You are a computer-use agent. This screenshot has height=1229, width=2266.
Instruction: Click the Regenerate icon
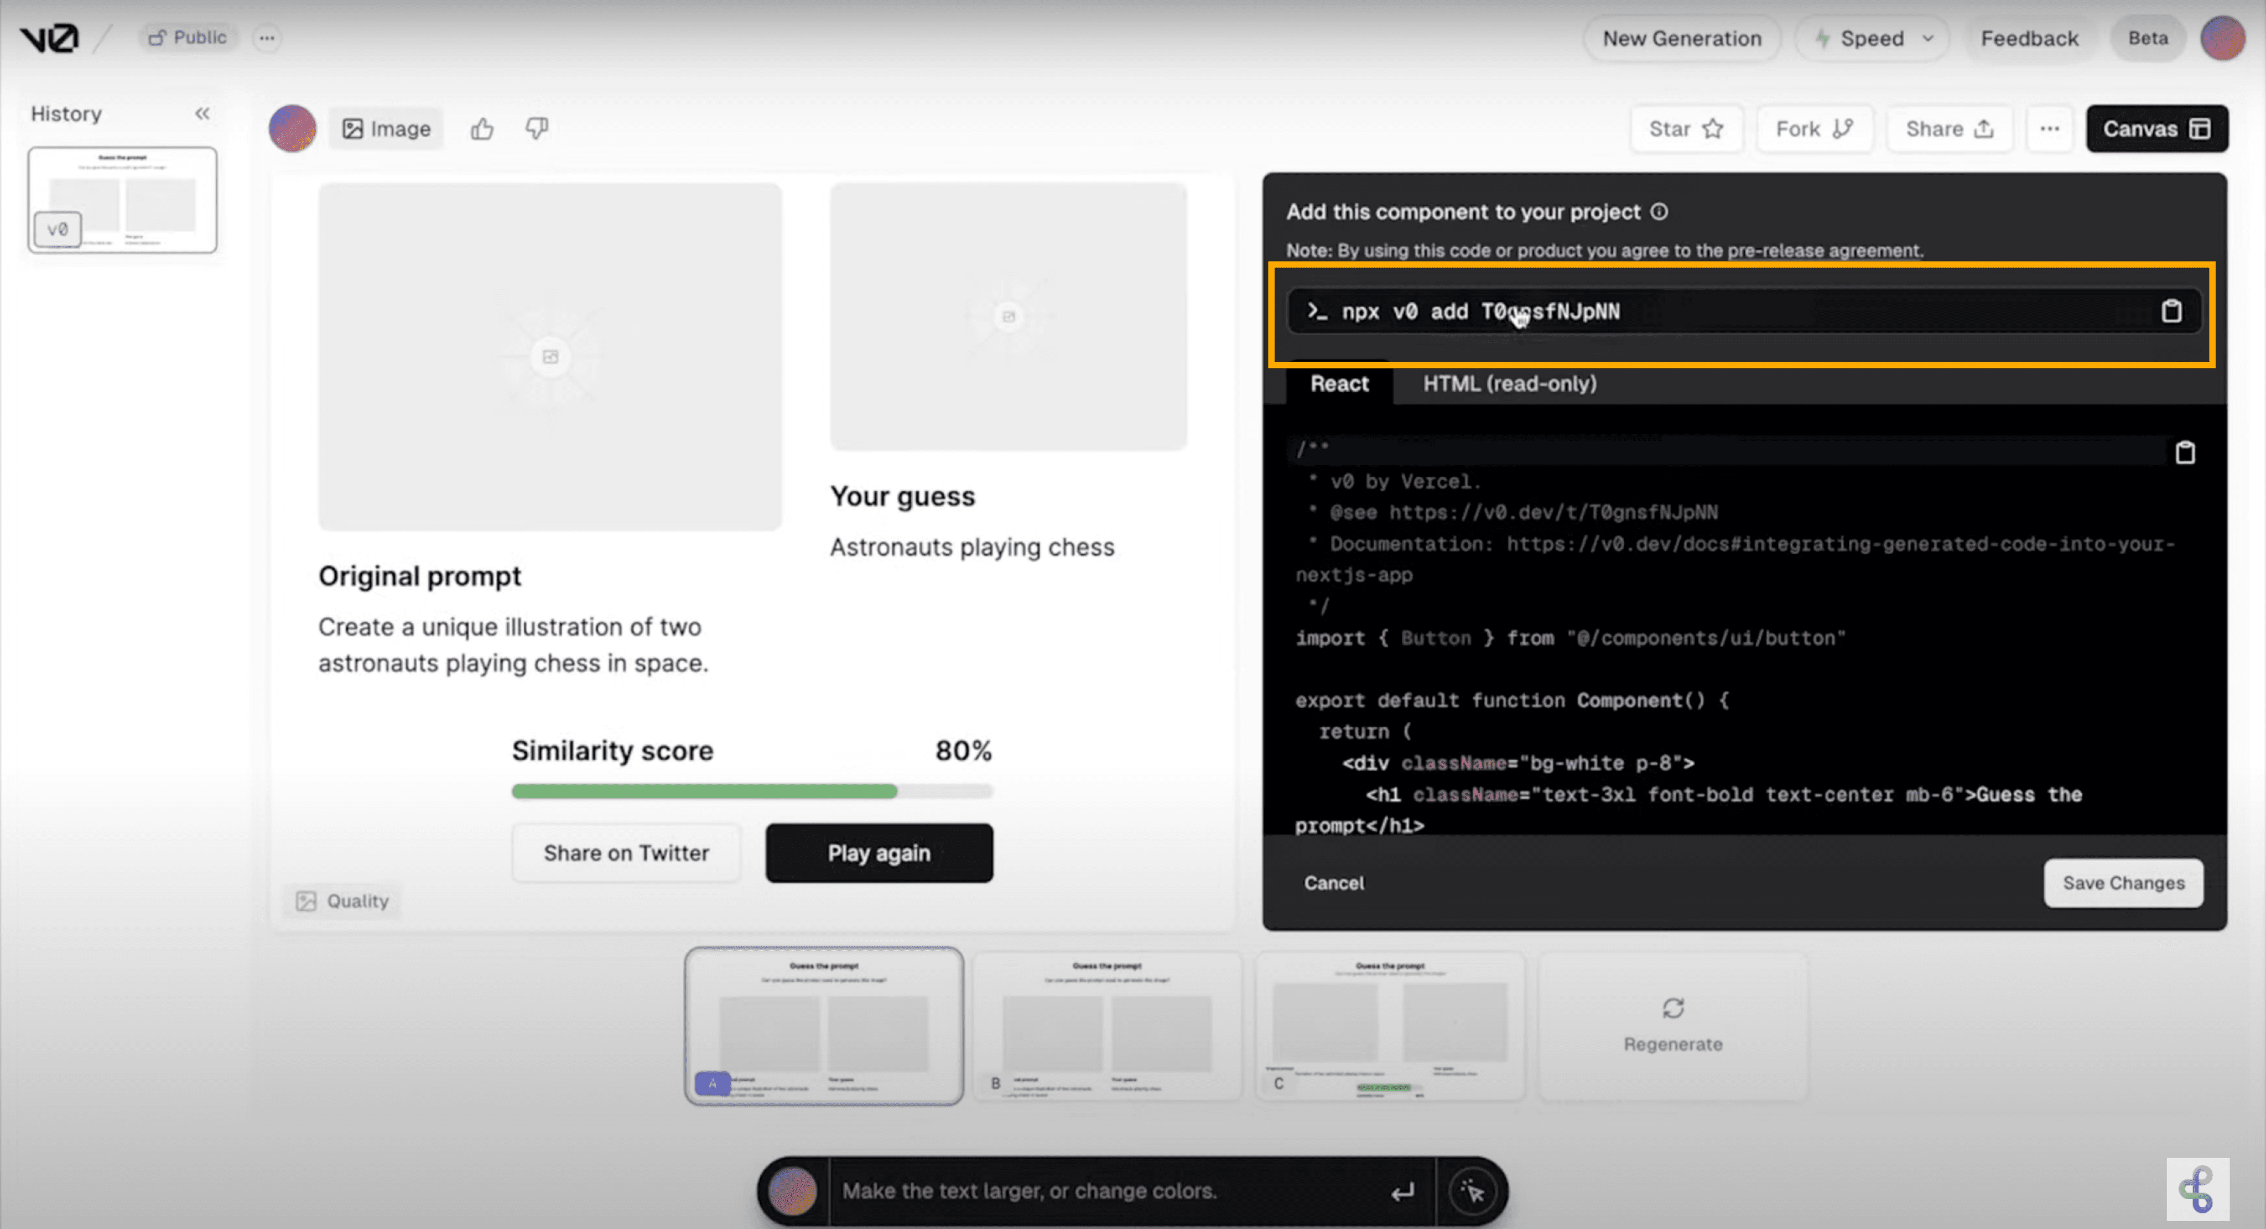(x=1672, y=1008)
